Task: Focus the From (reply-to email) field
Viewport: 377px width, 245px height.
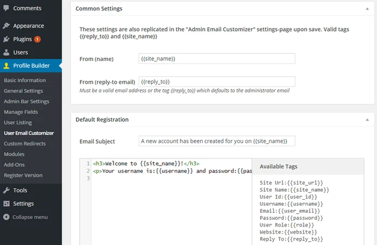Action: point(217,82)
